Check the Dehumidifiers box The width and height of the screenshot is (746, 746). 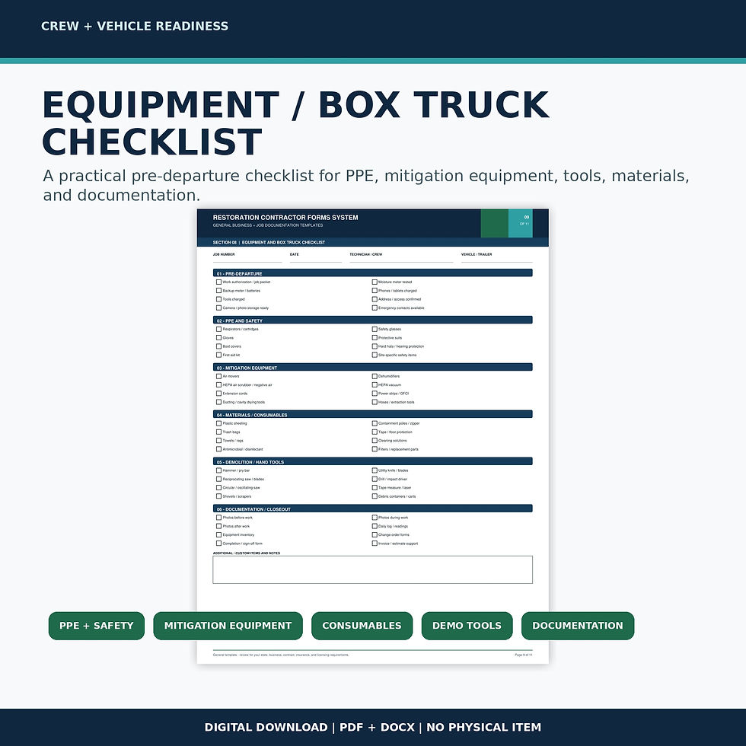(x=375, y=376)
